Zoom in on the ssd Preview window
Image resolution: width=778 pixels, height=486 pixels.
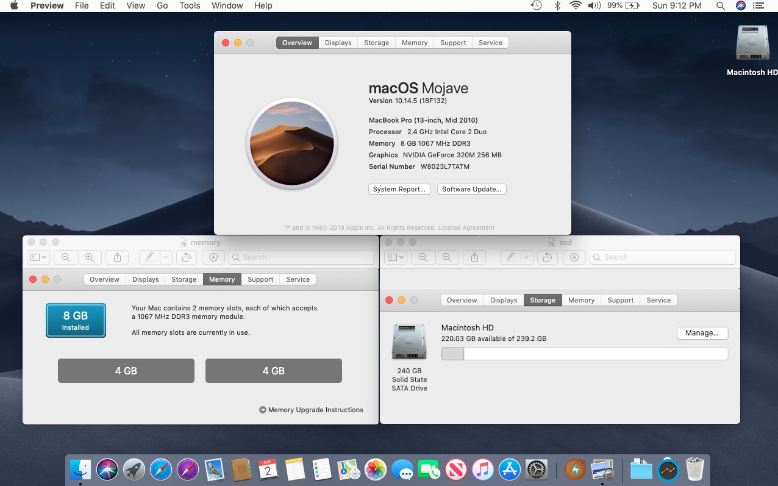tap(447, 257)
